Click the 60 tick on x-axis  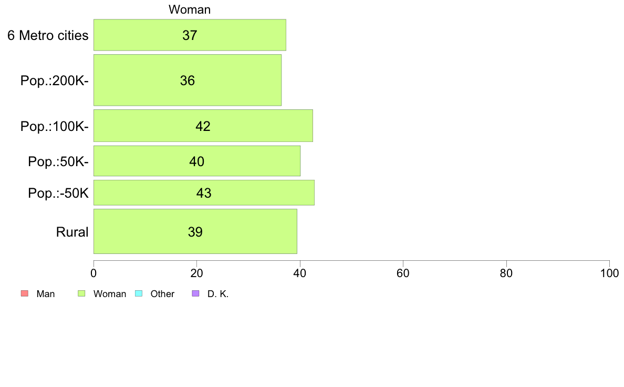tap(403, 273)
